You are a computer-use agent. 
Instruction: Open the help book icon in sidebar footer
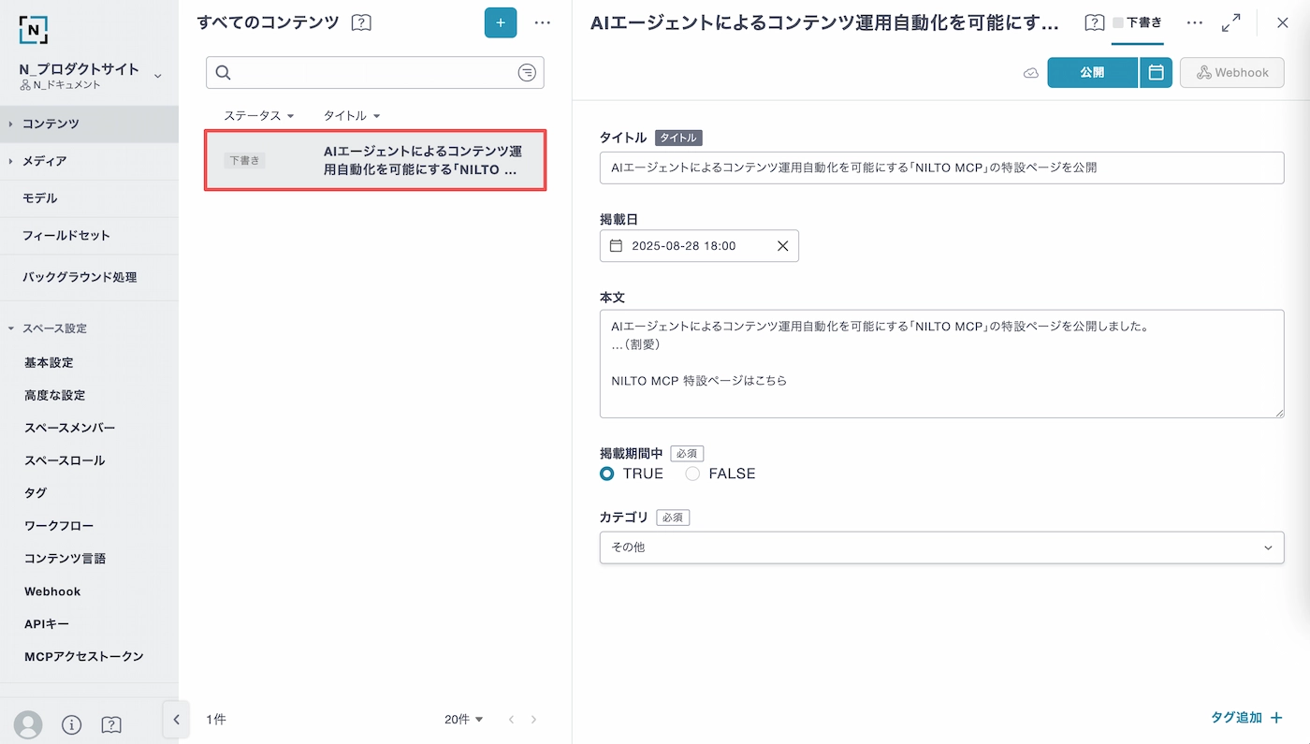[110, 725]
